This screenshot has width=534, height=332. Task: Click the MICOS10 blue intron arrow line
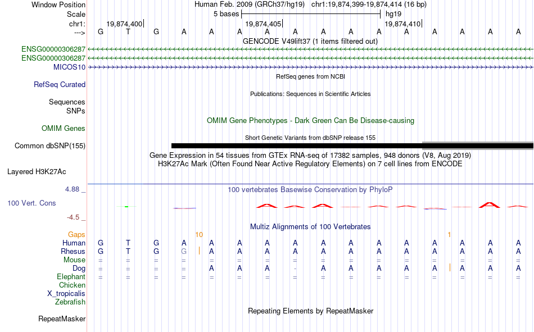[x=311, y=67]
